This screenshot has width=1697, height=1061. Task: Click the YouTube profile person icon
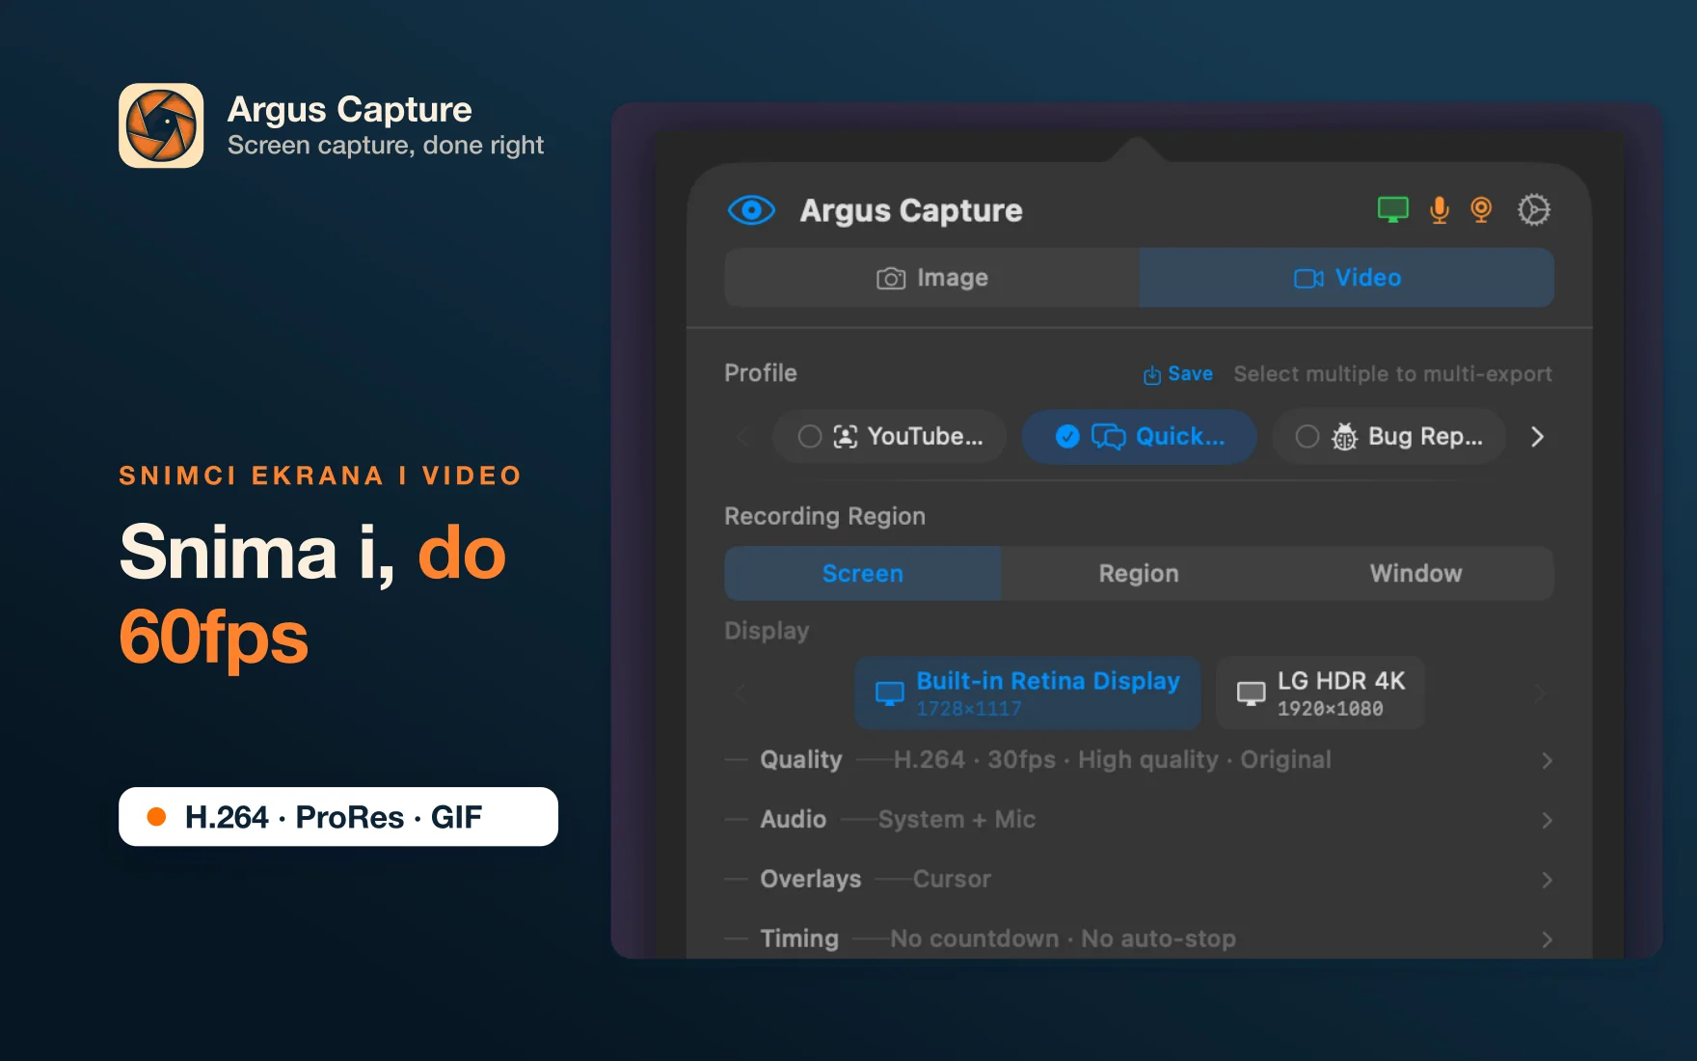coord(845,437)
